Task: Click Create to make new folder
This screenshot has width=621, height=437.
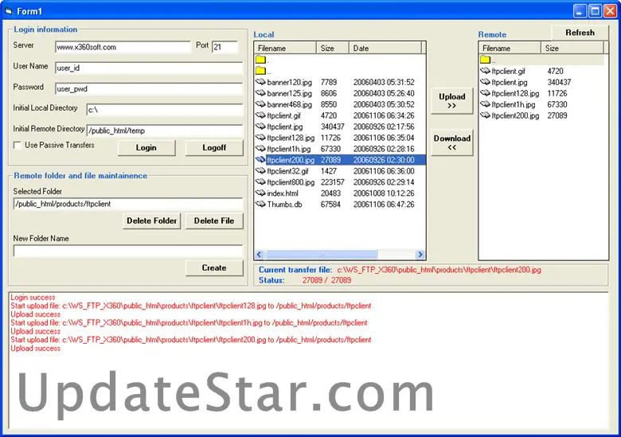Action: [x=214, y=268]
